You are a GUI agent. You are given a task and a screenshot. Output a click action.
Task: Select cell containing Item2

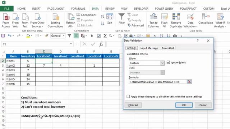13,65
